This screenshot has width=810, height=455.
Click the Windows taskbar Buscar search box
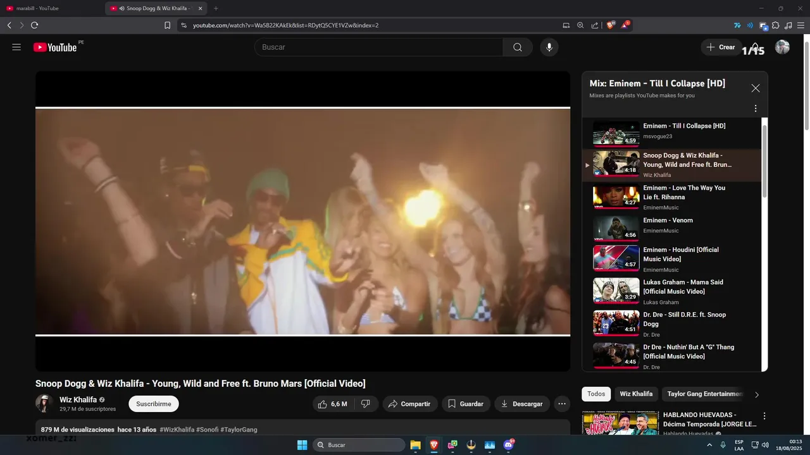[x=359, y=445]
